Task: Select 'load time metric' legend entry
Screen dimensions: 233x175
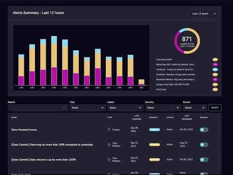Action: (164, 59)
